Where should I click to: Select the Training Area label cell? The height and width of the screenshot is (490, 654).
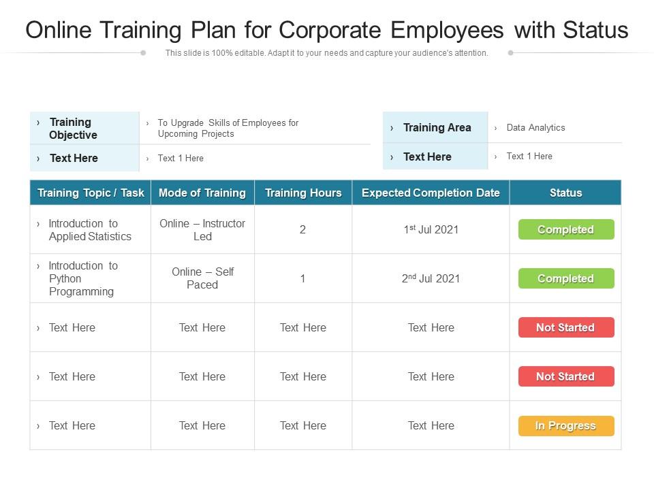click(436, 127)
